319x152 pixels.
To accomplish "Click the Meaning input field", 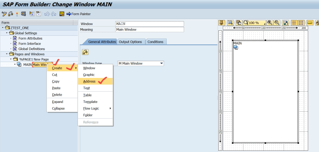I will [149, 30].
